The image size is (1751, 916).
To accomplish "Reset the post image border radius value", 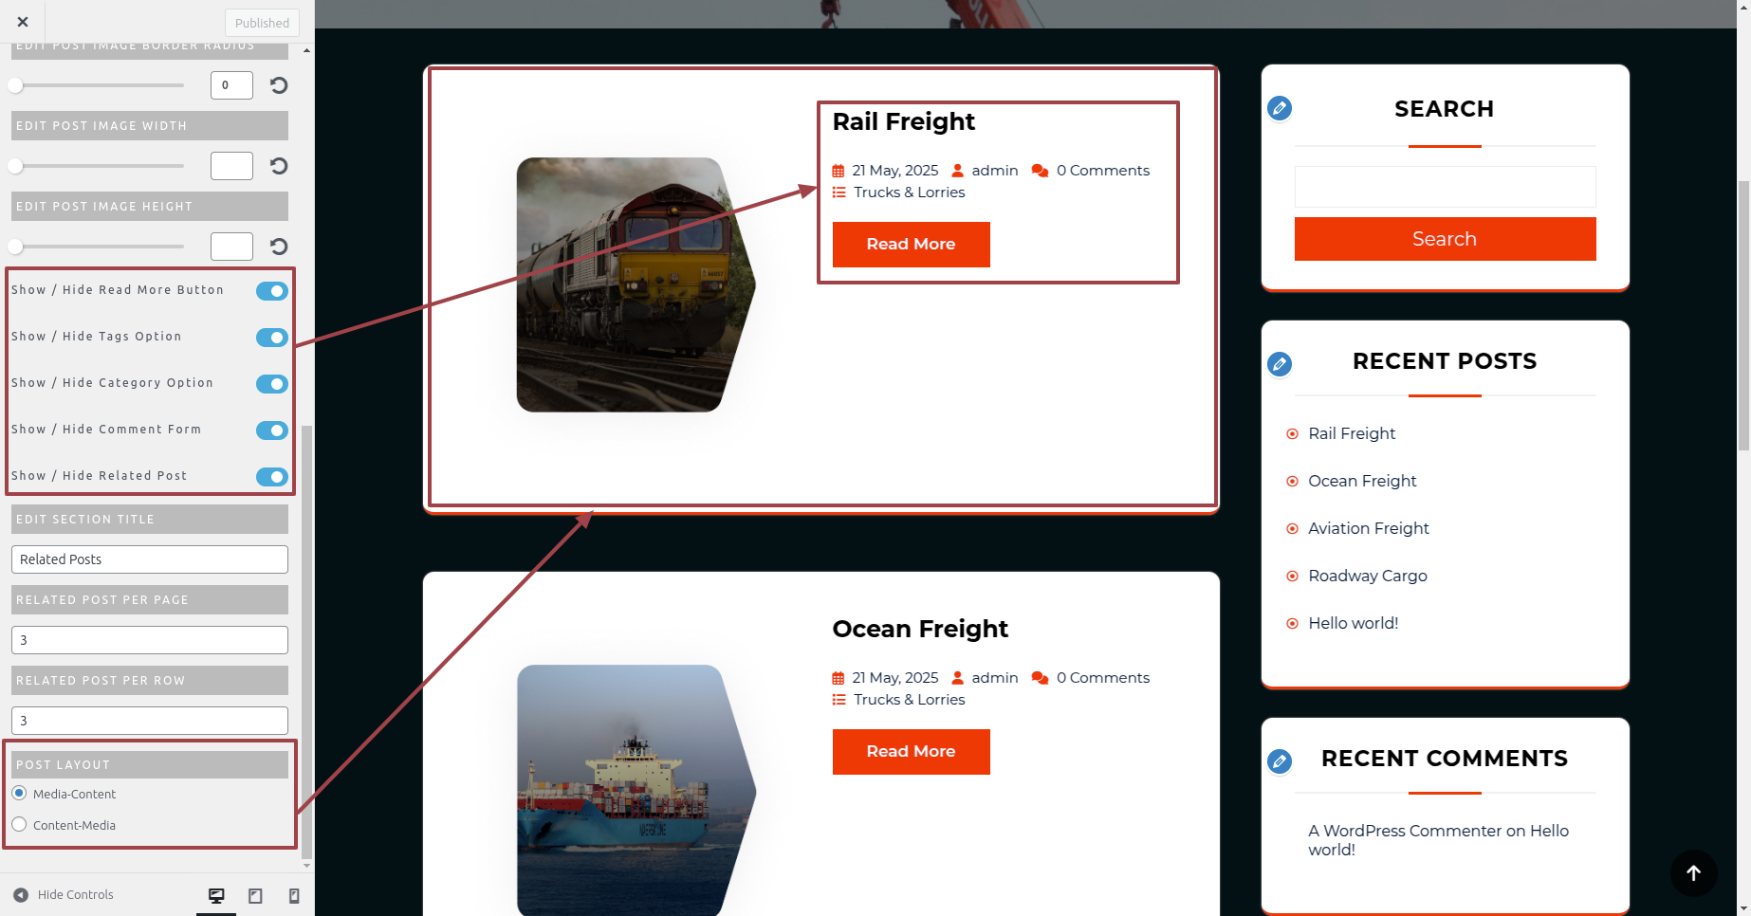I will 279,85.
